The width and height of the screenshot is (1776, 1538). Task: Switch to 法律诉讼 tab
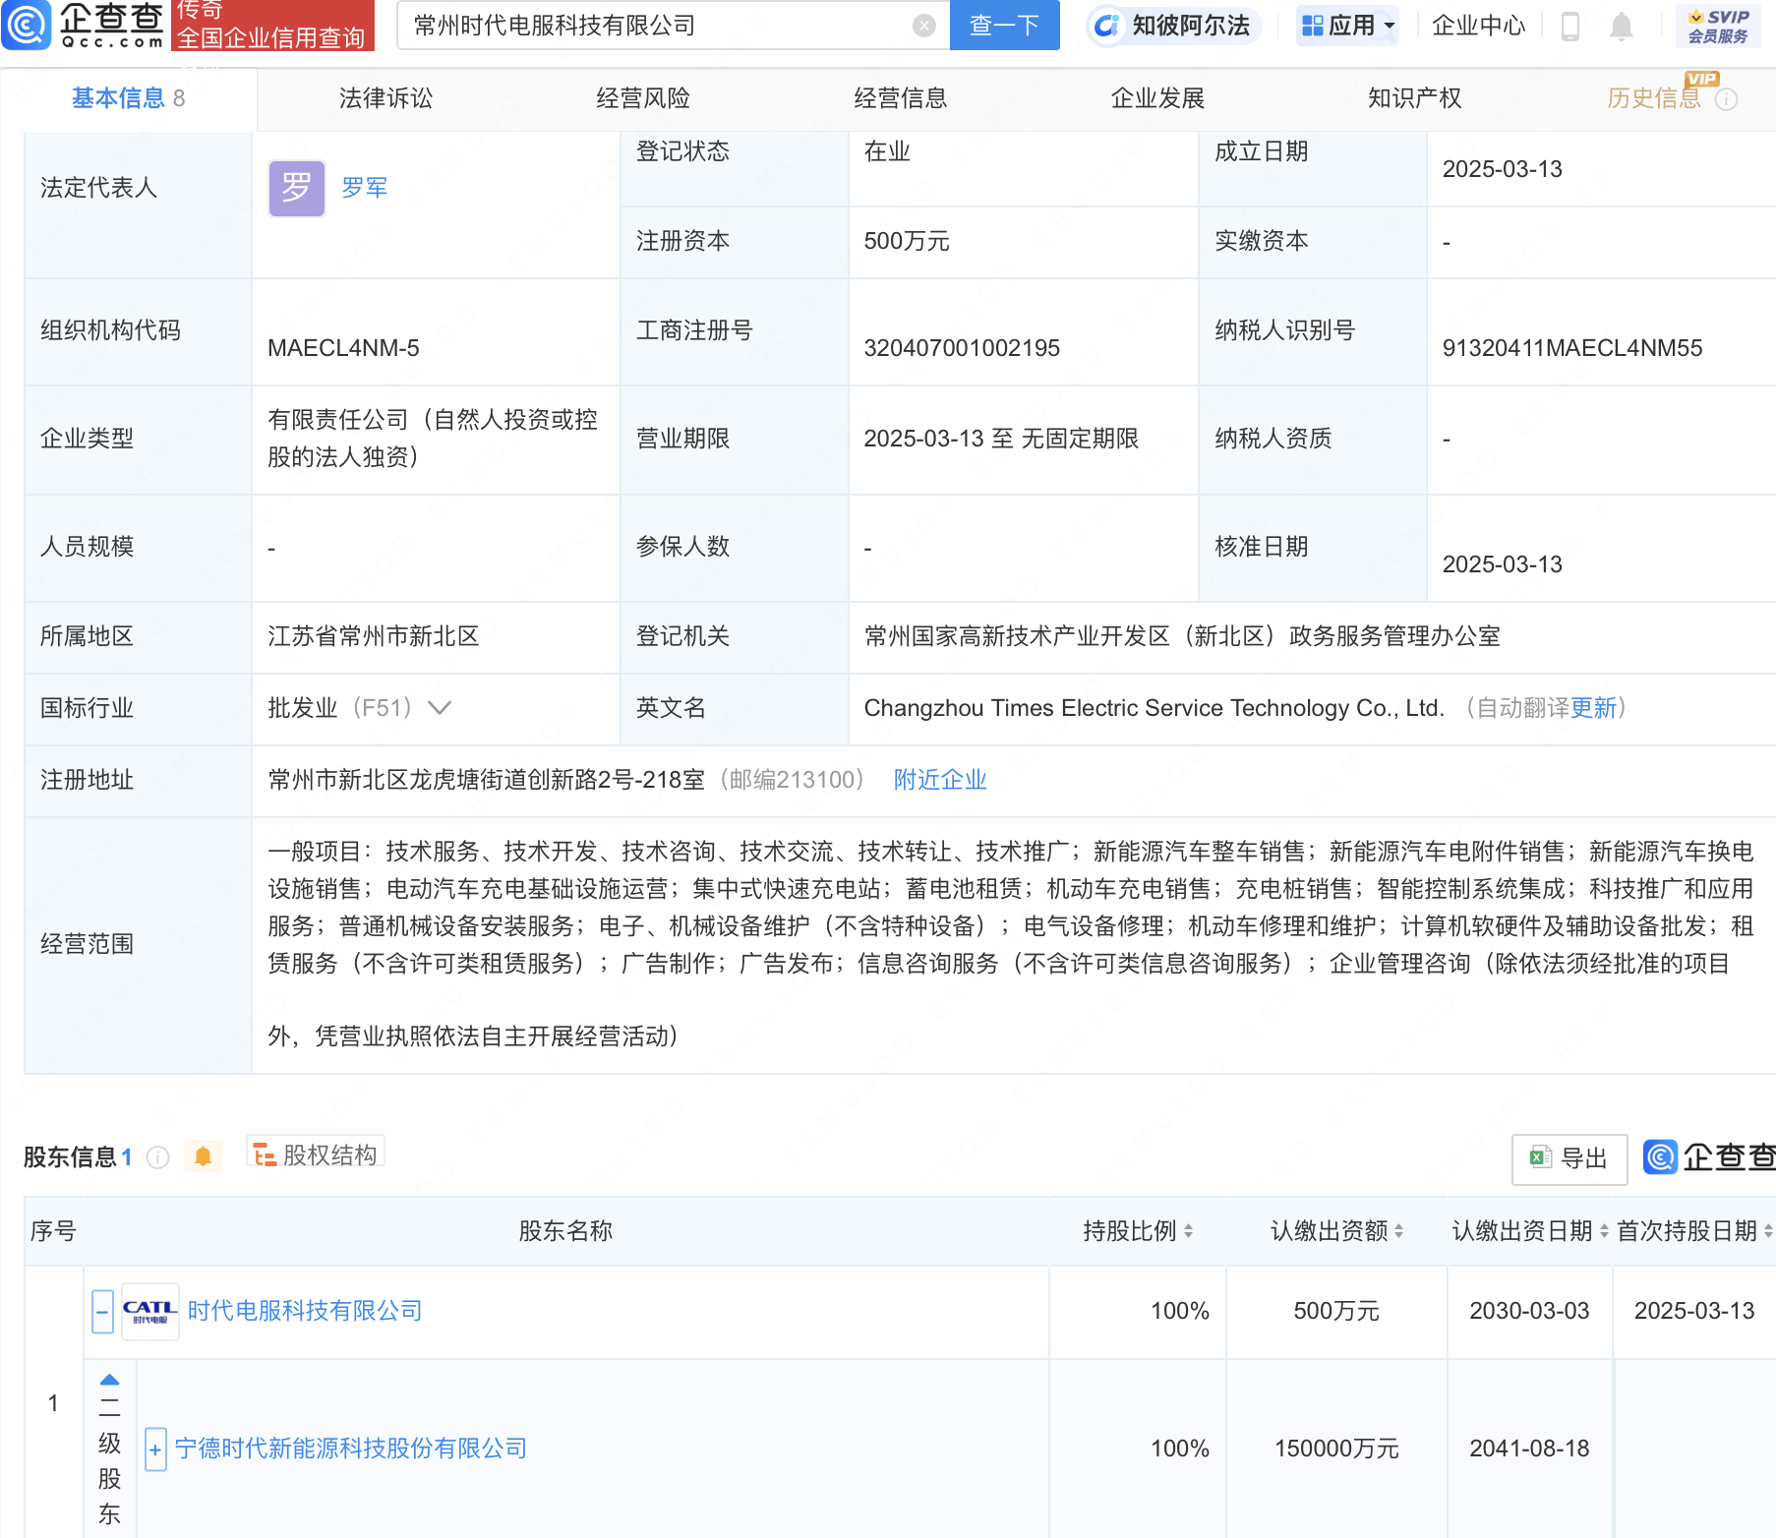385,98
